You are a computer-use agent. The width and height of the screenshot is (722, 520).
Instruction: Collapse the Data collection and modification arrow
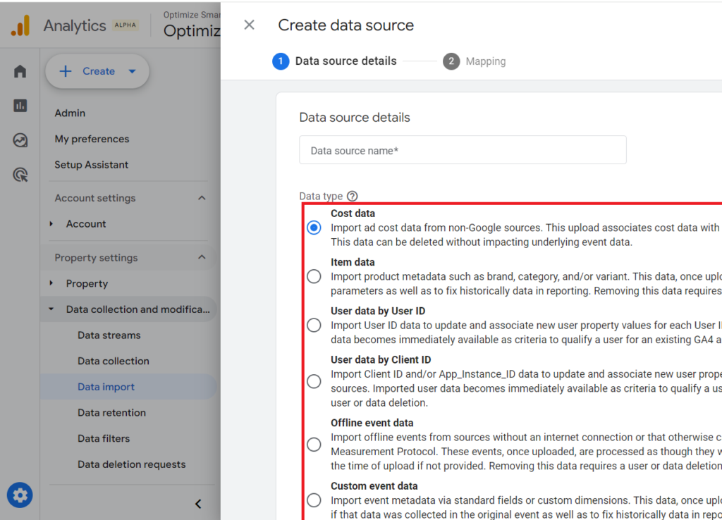(x=51, y=309)
